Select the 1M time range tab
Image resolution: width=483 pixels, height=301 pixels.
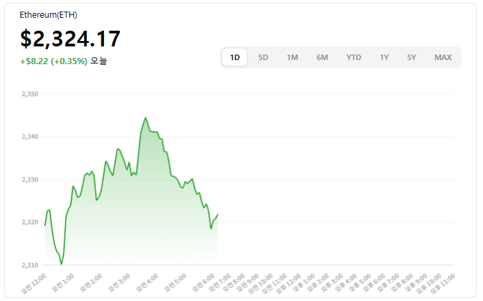(292, 57)
